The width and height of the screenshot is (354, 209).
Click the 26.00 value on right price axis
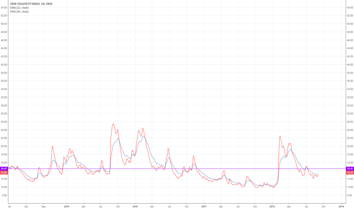[x=350, y=122]
